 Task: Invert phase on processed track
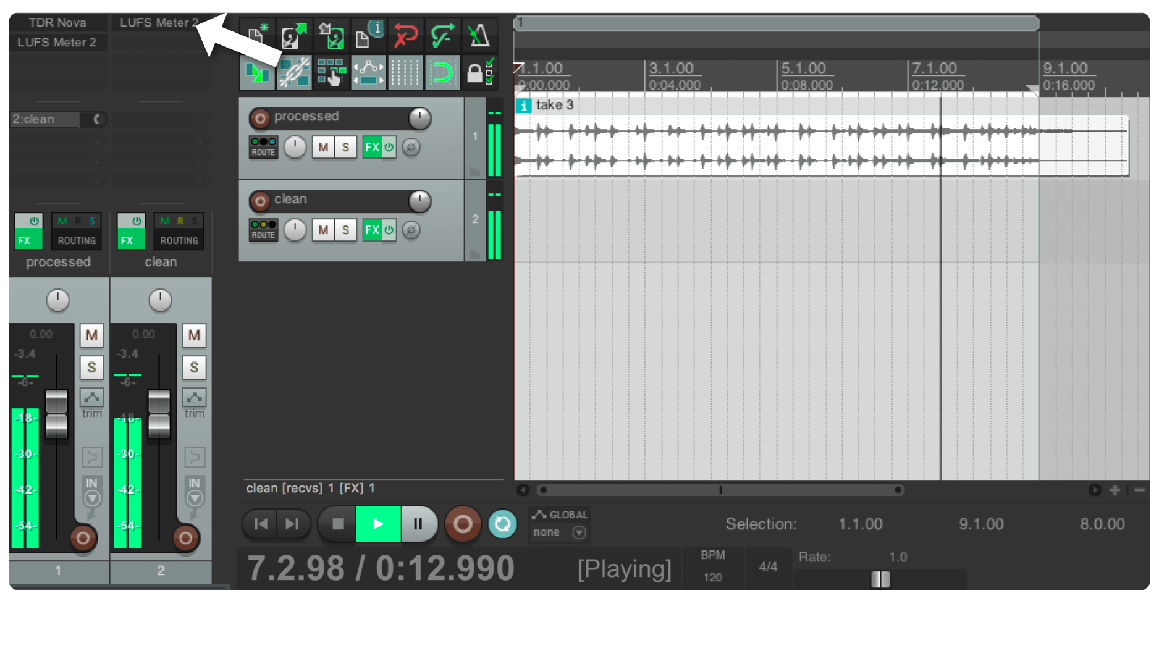click(x=411, y=147)
